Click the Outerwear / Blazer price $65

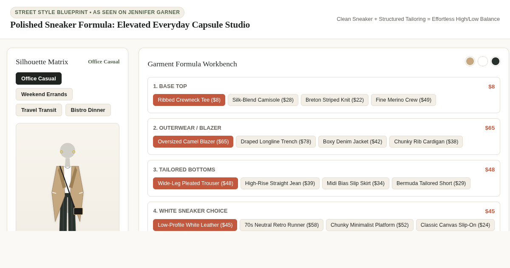pos(490,128)
